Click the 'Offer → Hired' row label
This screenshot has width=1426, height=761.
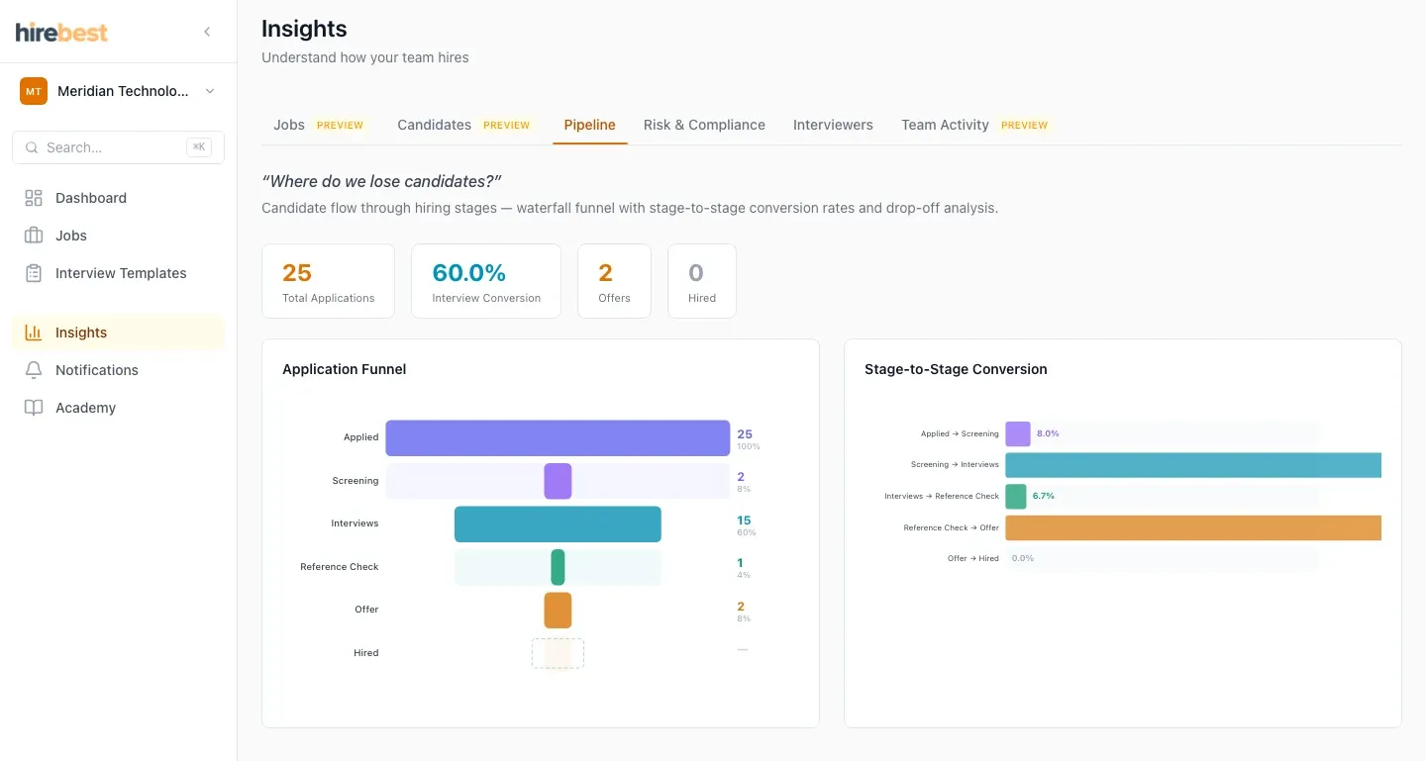[973, 558]
